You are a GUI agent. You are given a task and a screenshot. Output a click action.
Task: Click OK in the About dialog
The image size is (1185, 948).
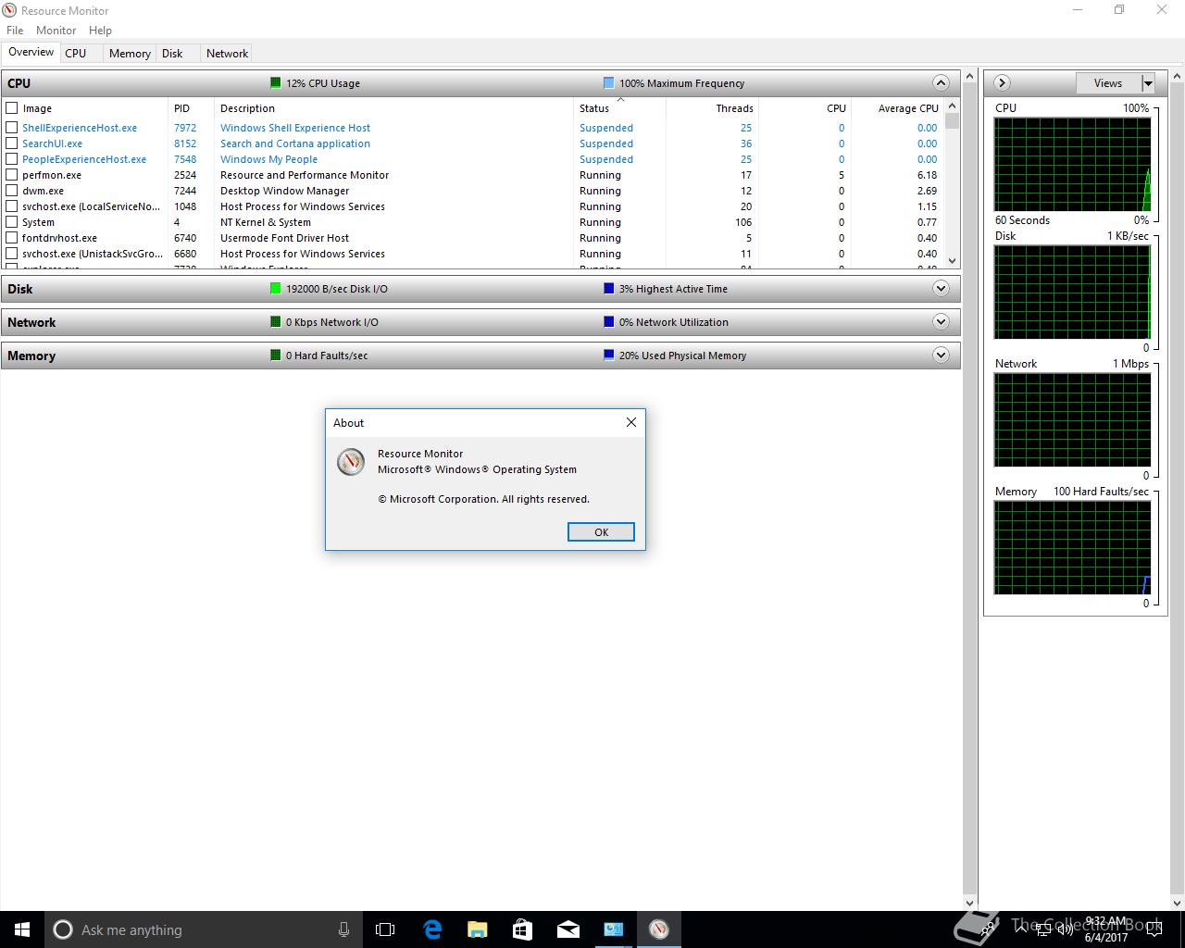(x=601, y=532)
